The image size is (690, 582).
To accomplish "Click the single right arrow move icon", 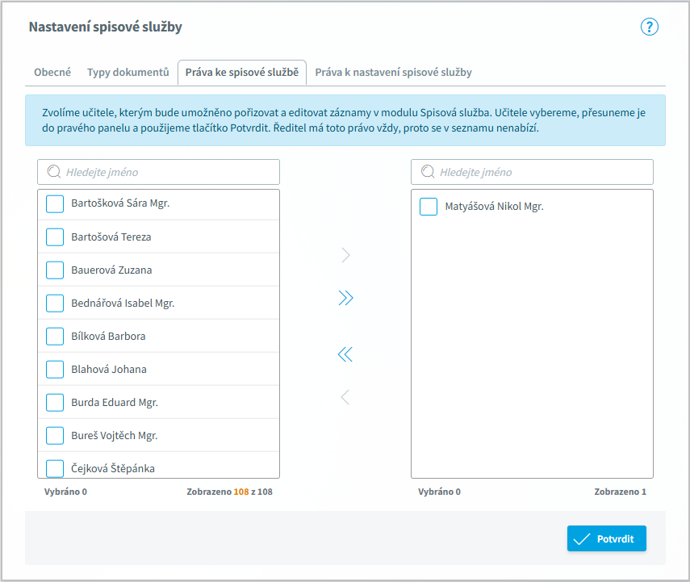I will (345, 256).
